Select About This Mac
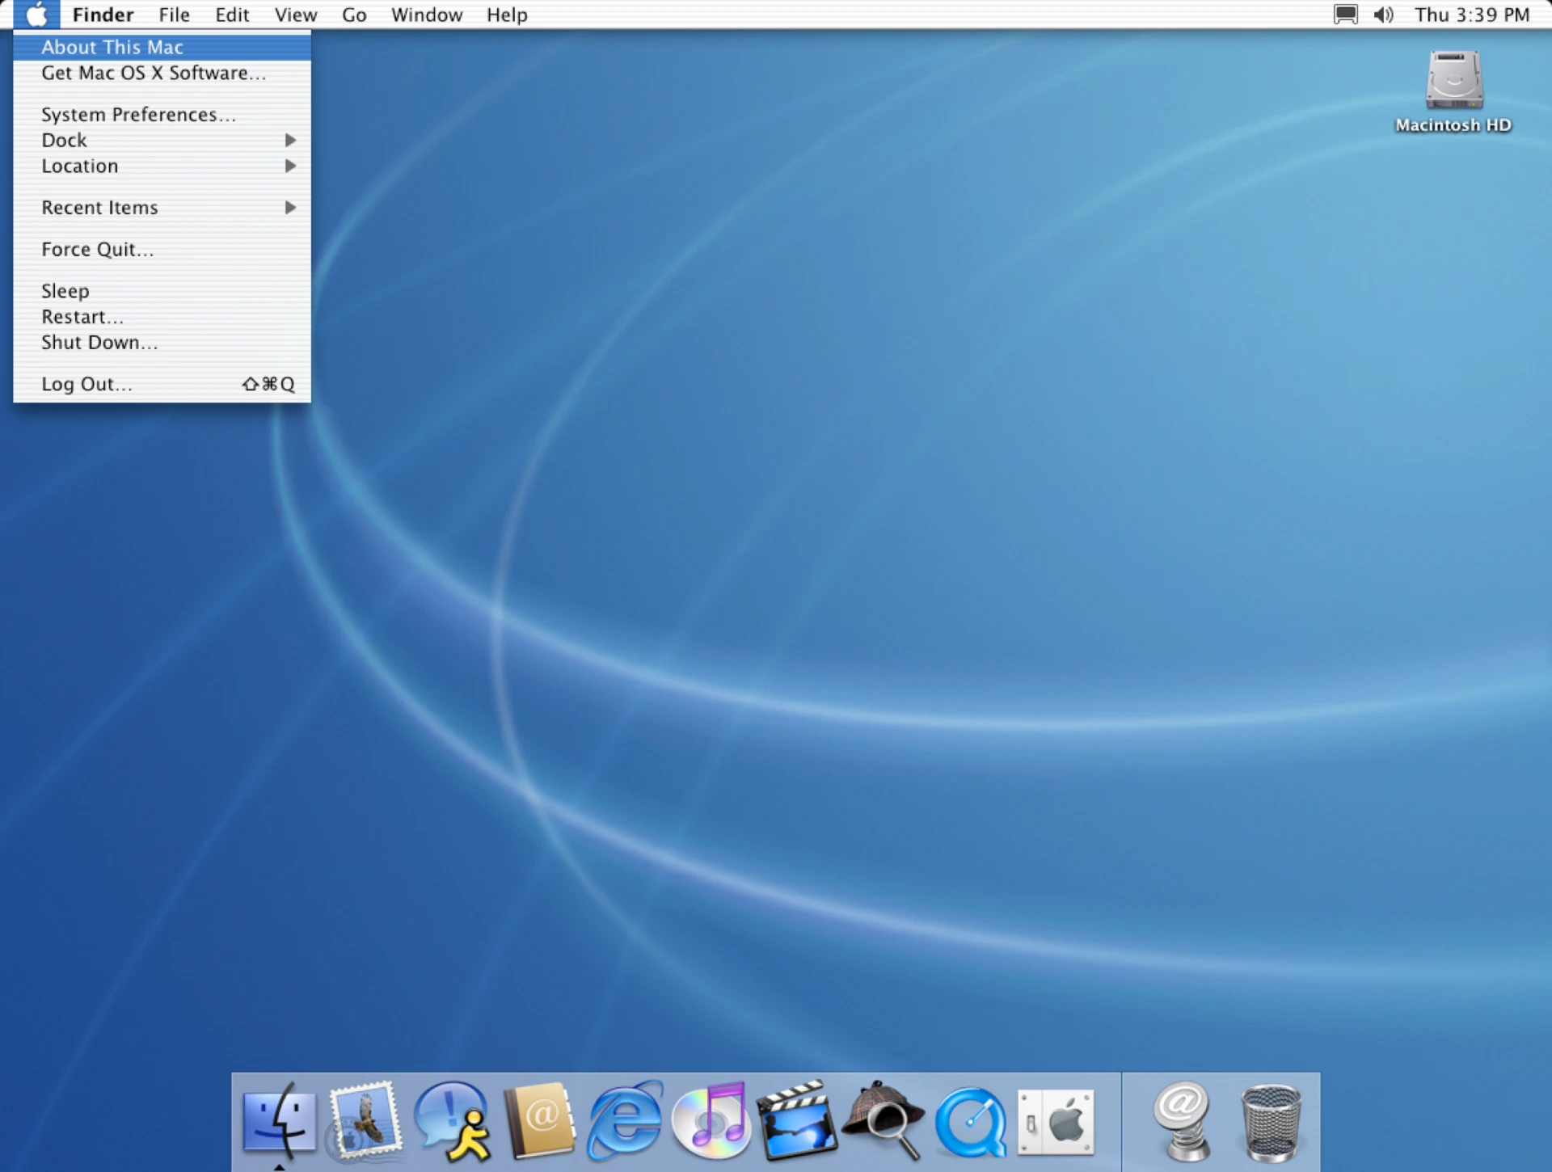Image resolution: width=1552 pixels, height=1172 pixels. 112,47
